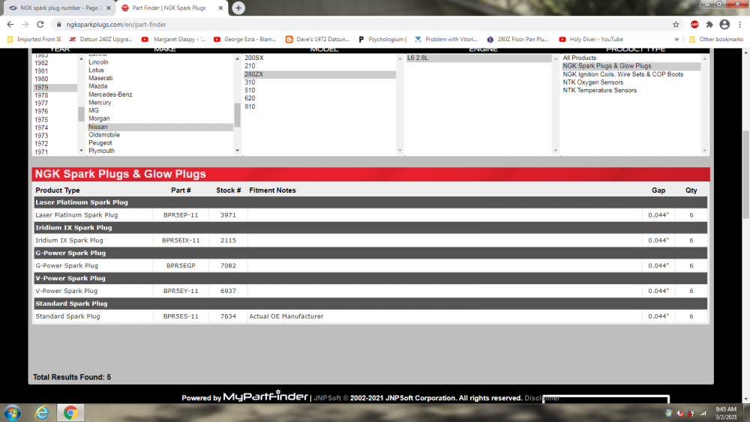Reload the page with the refresh icon
Screen dimensions: 750x422
pyautogui.click(x=40, y=25)
